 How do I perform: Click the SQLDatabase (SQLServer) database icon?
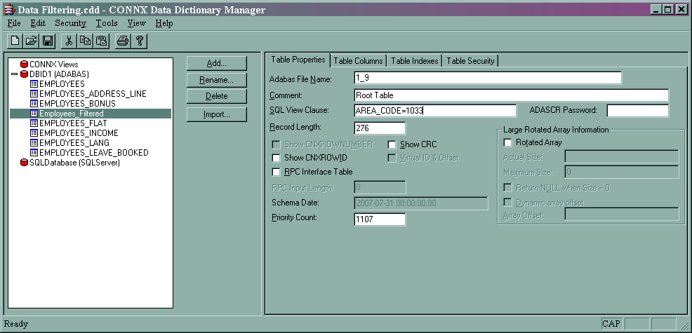[25, 163]
